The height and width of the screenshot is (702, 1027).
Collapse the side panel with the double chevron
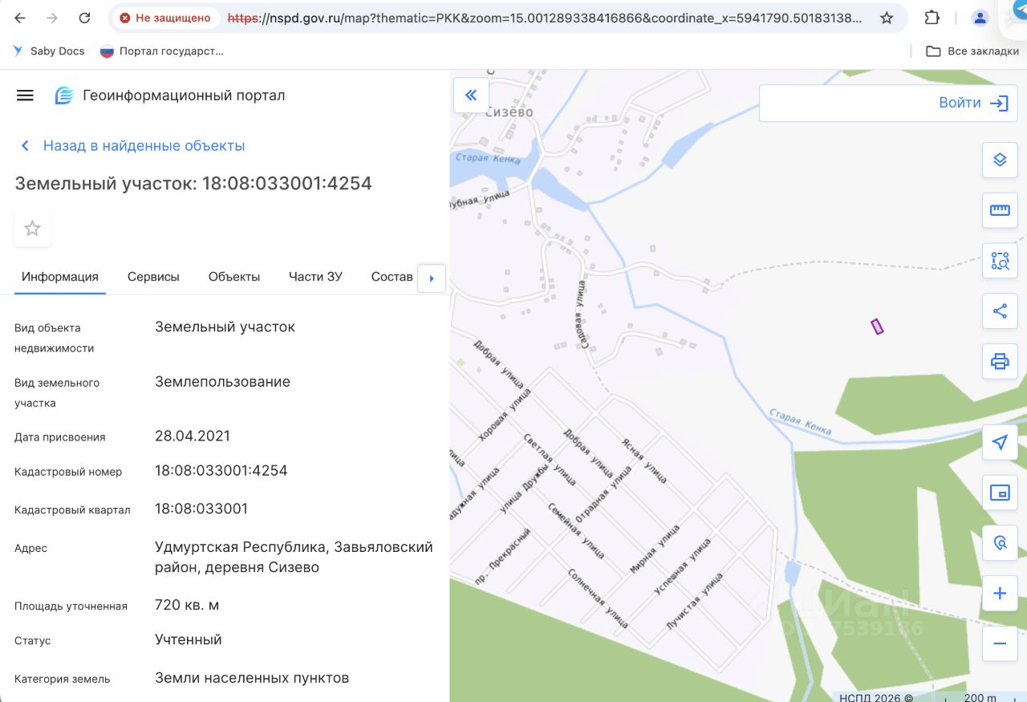(x=471, y=95)
